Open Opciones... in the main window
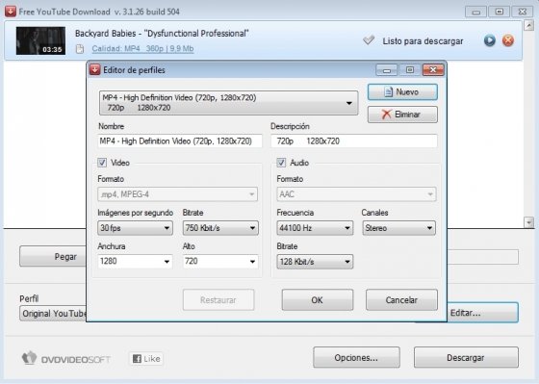This screenshot has width=539, height=384. (x=356, y=357)
